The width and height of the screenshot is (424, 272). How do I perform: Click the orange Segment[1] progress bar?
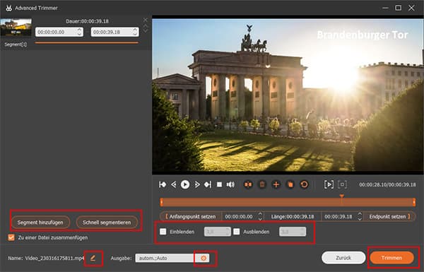[86, 42]
